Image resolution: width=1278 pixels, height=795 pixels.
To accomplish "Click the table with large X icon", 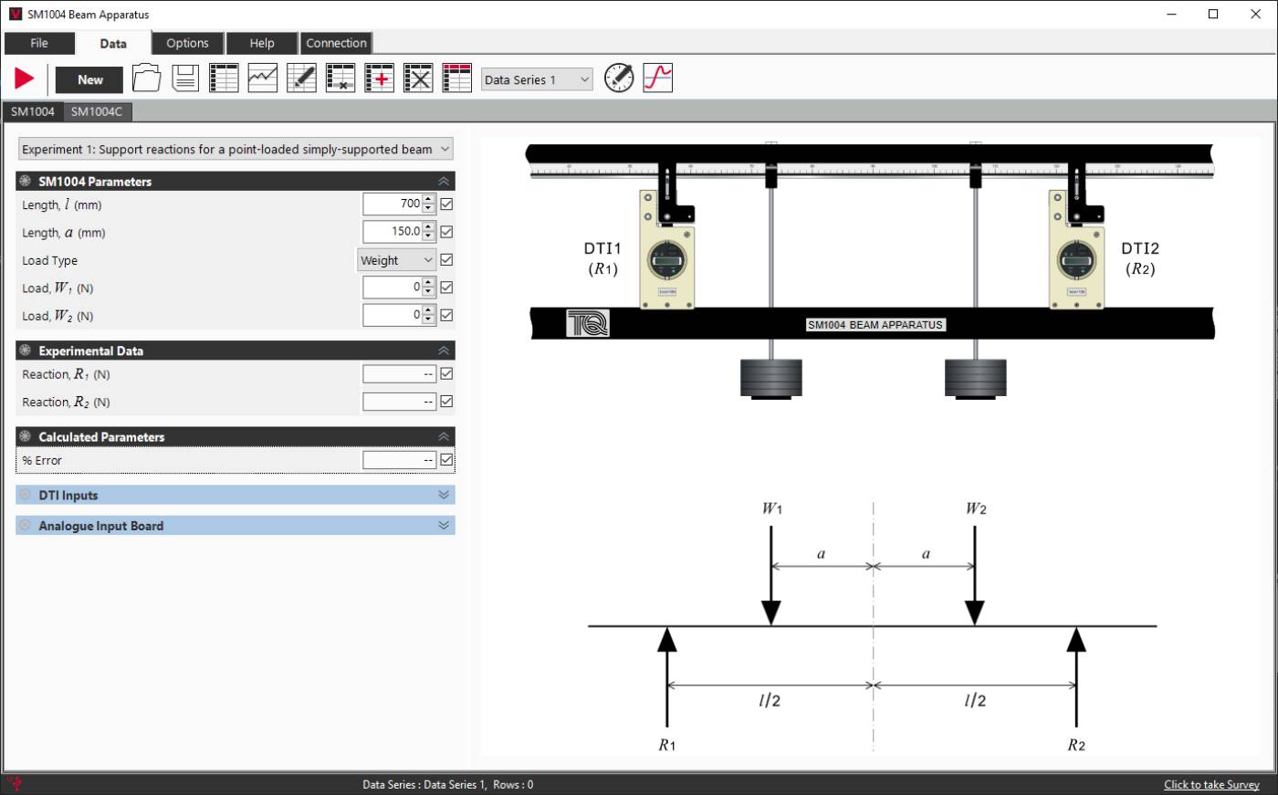I will (418, 79).
